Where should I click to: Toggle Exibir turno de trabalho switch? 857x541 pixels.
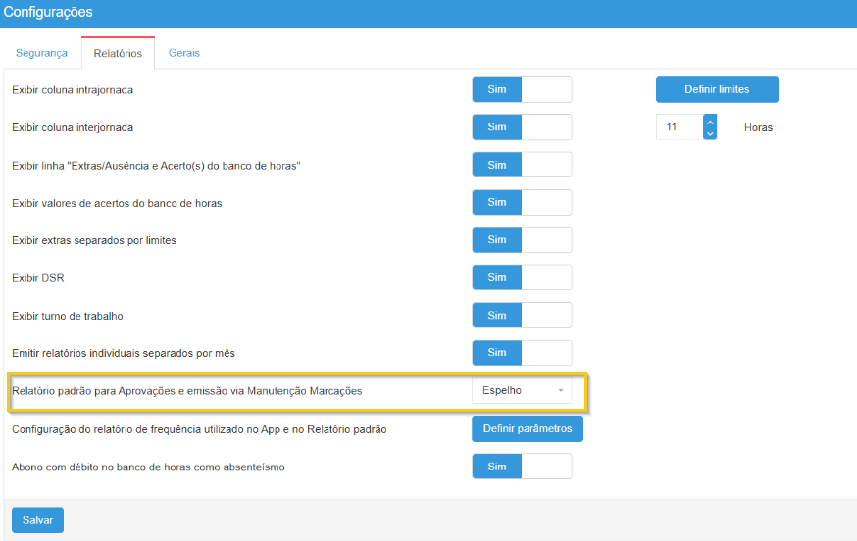point(522,316)
